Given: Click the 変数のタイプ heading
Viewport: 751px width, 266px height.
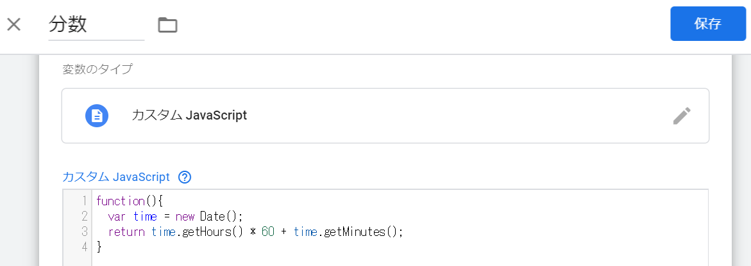Looking at the screenshot, I should 97,69.
